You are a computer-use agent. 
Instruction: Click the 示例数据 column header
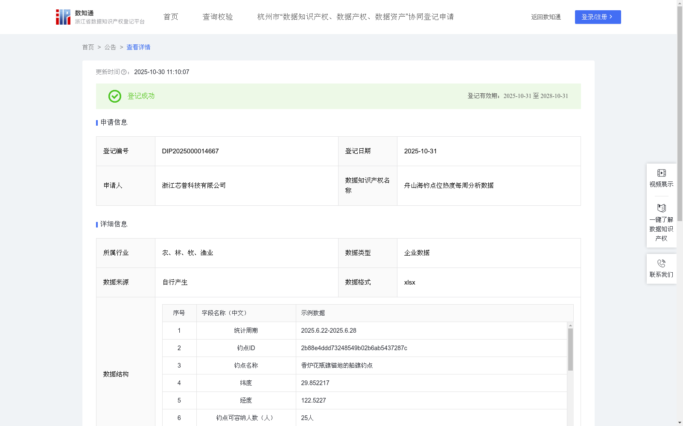(x=435, y=313)
